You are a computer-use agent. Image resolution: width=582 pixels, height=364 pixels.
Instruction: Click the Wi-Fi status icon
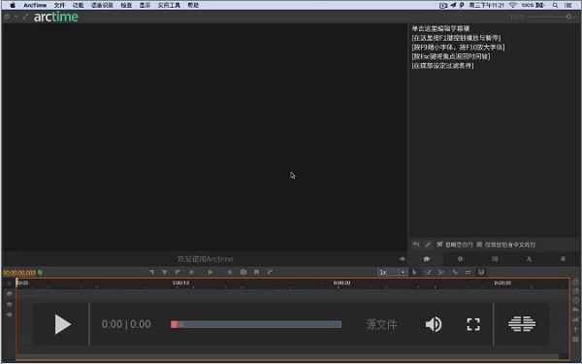coord(513,5)
